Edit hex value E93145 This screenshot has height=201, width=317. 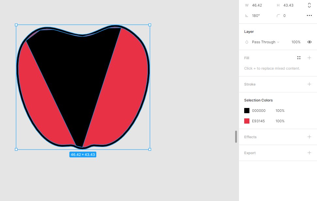258,121
